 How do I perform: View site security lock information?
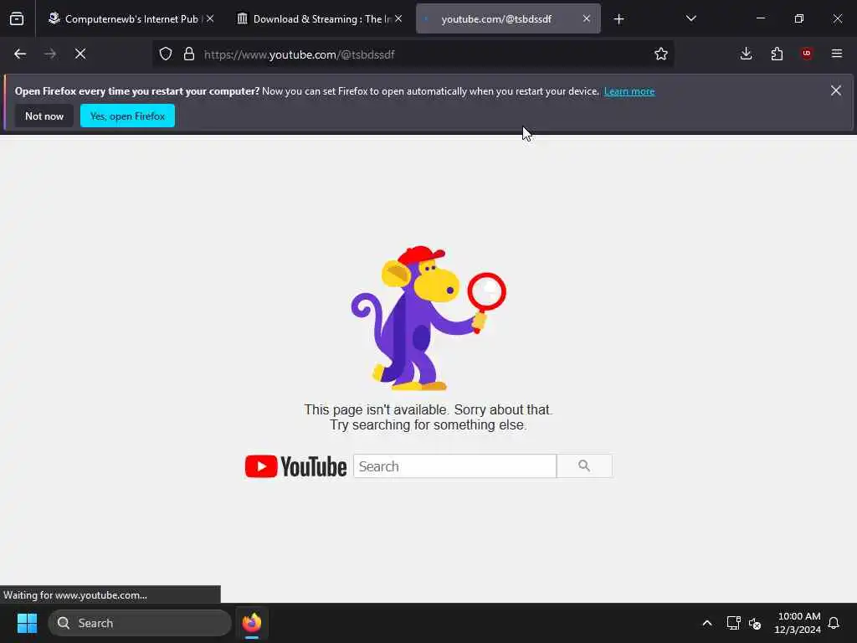click(189, 54)
